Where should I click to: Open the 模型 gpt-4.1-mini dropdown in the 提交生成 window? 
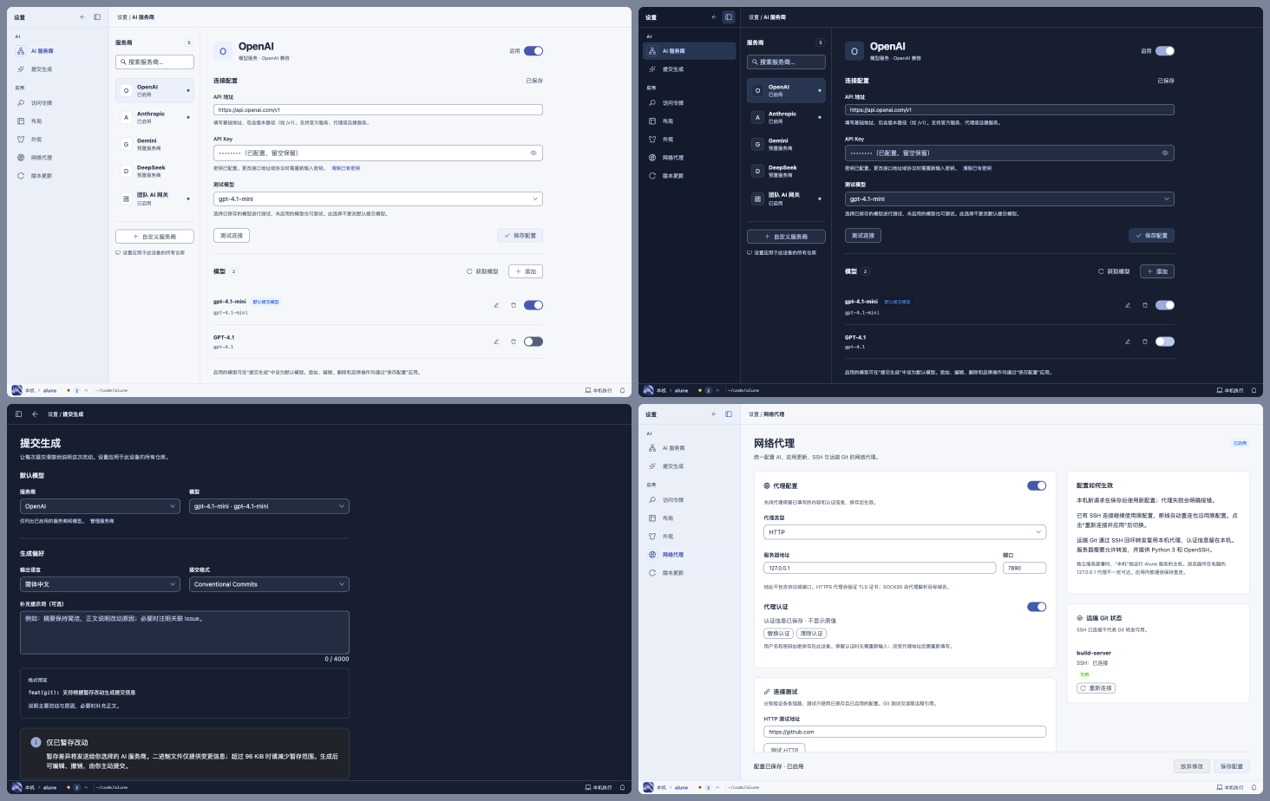tap(269, 506)
